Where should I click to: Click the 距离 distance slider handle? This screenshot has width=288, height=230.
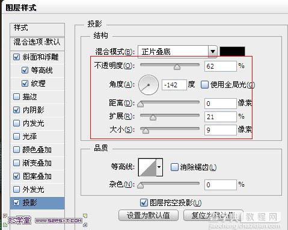click(x=141, y=104)
